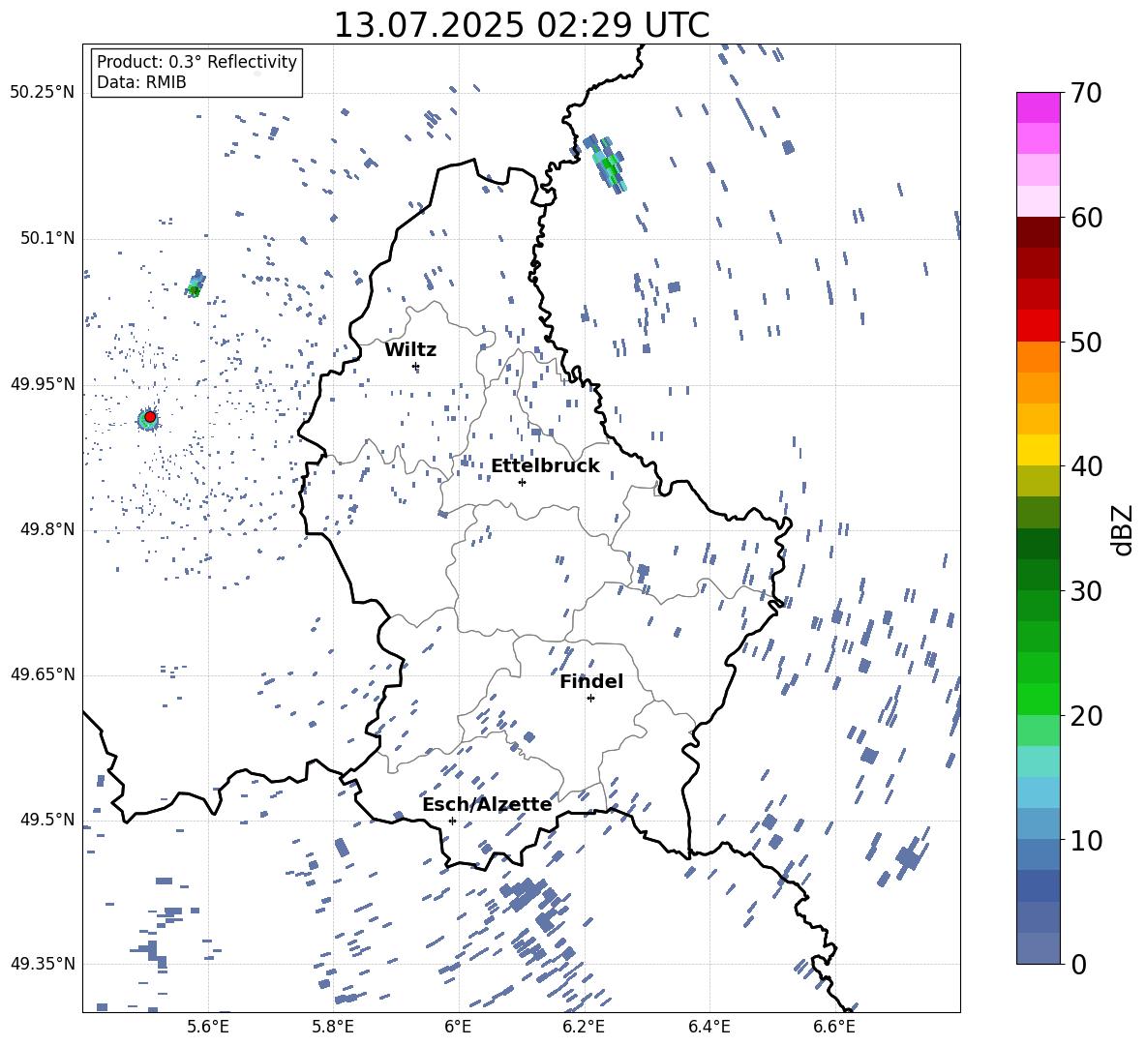Image resolution: width=1146 pixels, height=1046 pixels.
Task: Click the 70 value on colorbar
Action: pos(1086,93)
